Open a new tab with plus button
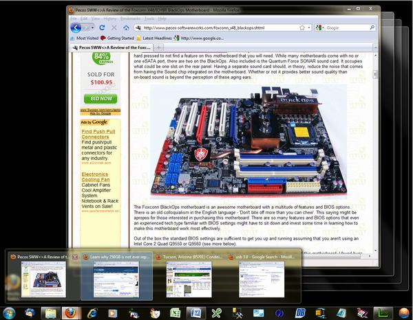413x320 pixels. point(158,47)
